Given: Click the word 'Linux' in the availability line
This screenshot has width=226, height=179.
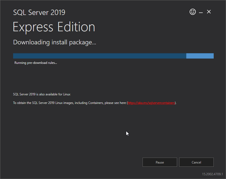Looking at the screenshot, I should [x=67, y=94].
